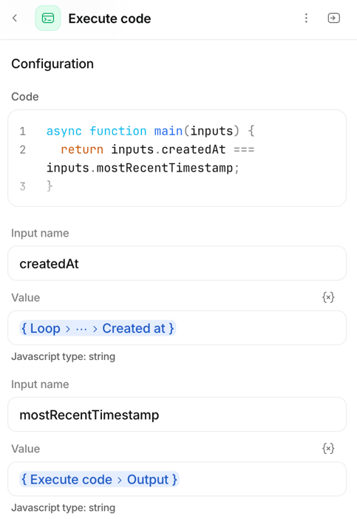Select the Loop Created at variable chip
Image resolution: width=357 pixels, height=519 pixels.
pos(98,328)
